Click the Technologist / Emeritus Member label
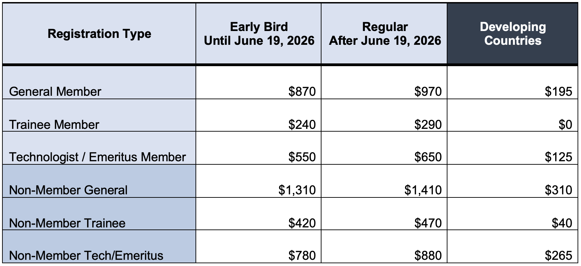The width and height of the screenshot is (581, 266). coord(97,157)
